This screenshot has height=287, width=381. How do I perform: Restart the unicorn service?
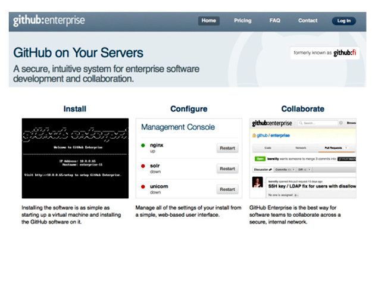click(227, 189)
